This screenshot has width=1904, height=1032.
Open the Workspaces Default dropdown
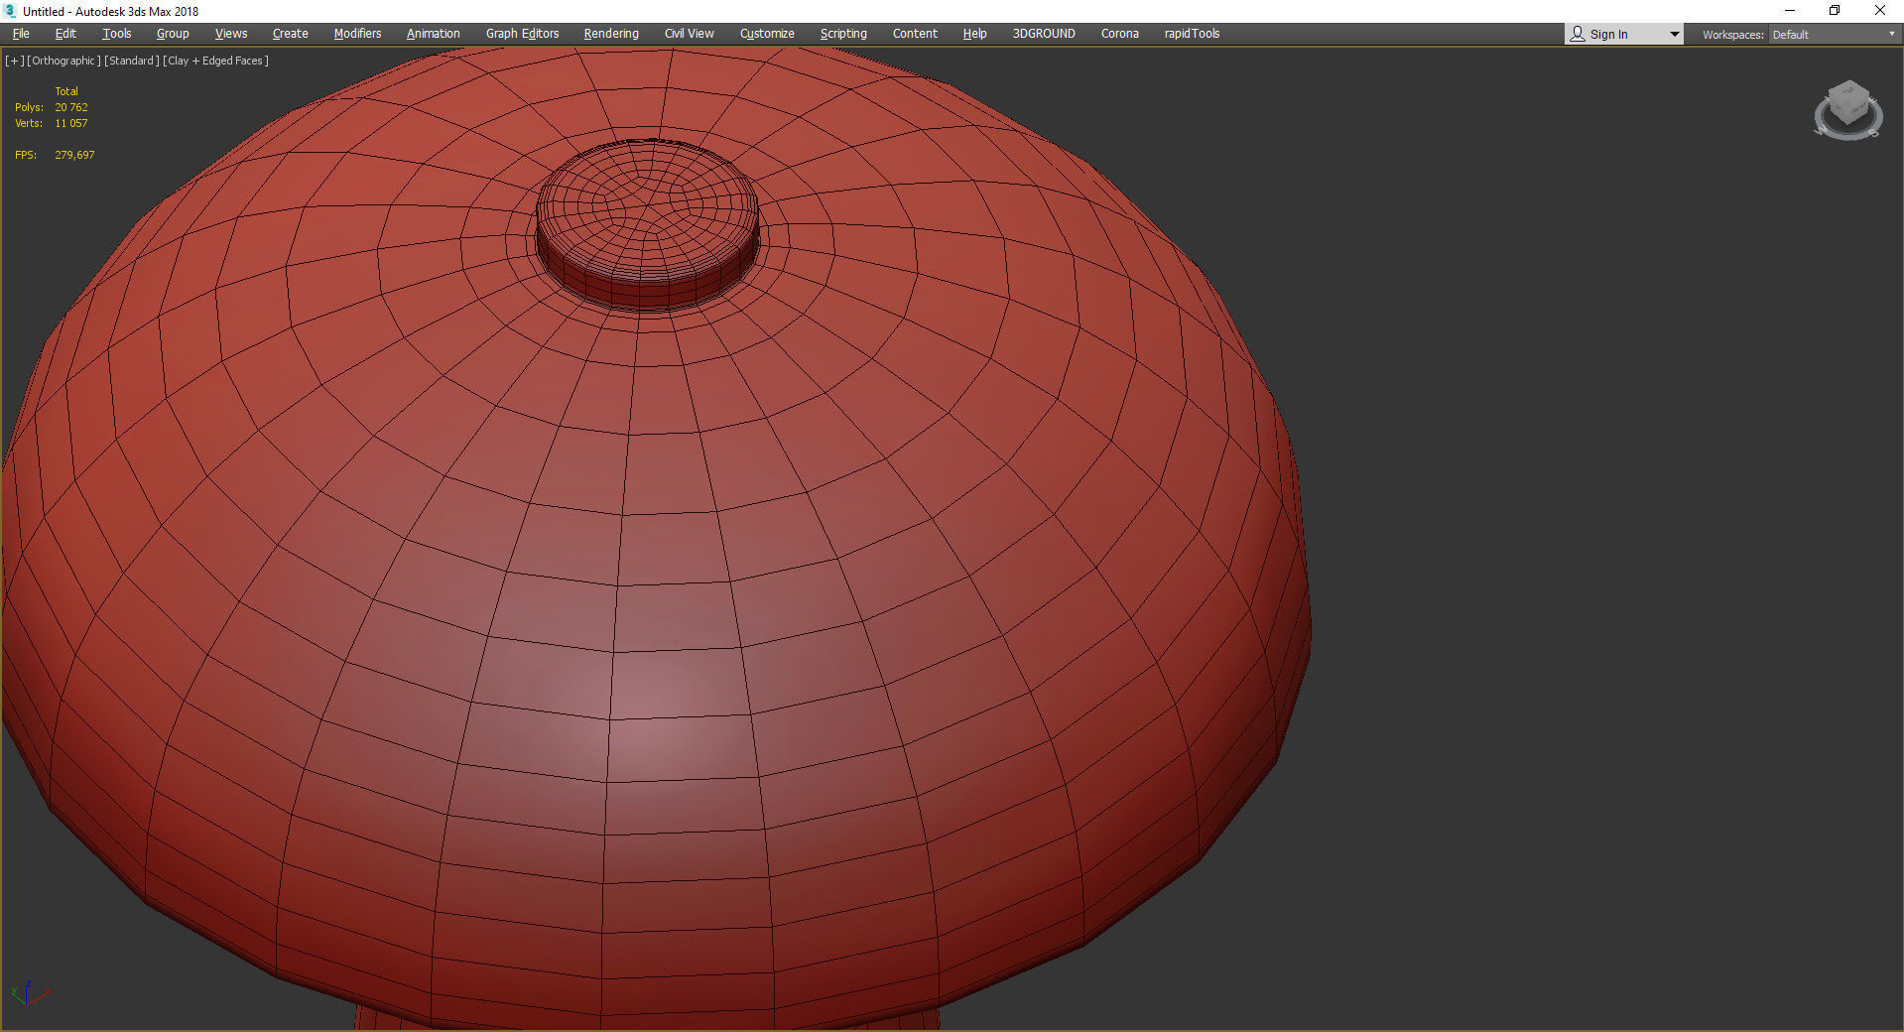1833,35
